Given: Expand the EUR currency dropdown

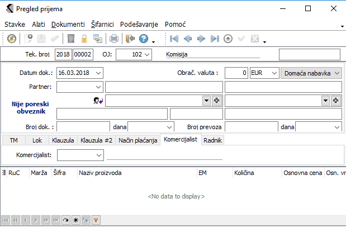Looking at the screenshot, I should (x=273, y=73).
